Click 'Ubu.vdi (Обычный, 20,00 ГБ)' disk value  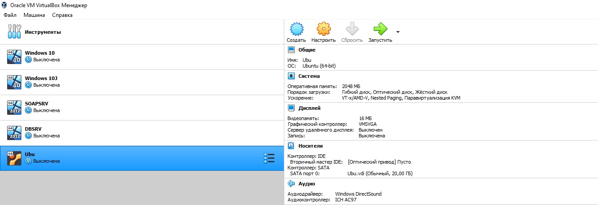point(380,173)
